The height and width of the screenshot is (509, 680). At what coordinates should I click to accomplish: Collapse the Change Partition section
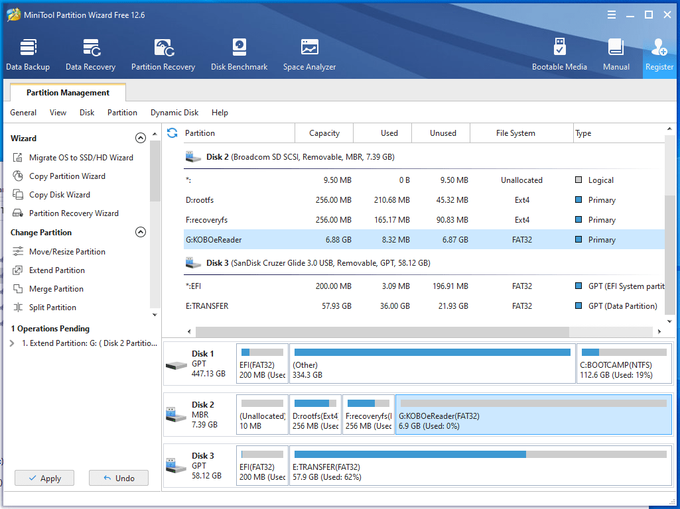coord(141,232)
